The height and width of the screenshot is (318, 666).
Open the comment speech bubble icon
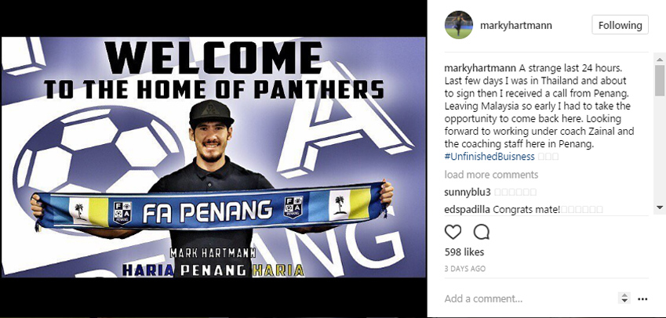pyautogui.click(x=481, y=232)
